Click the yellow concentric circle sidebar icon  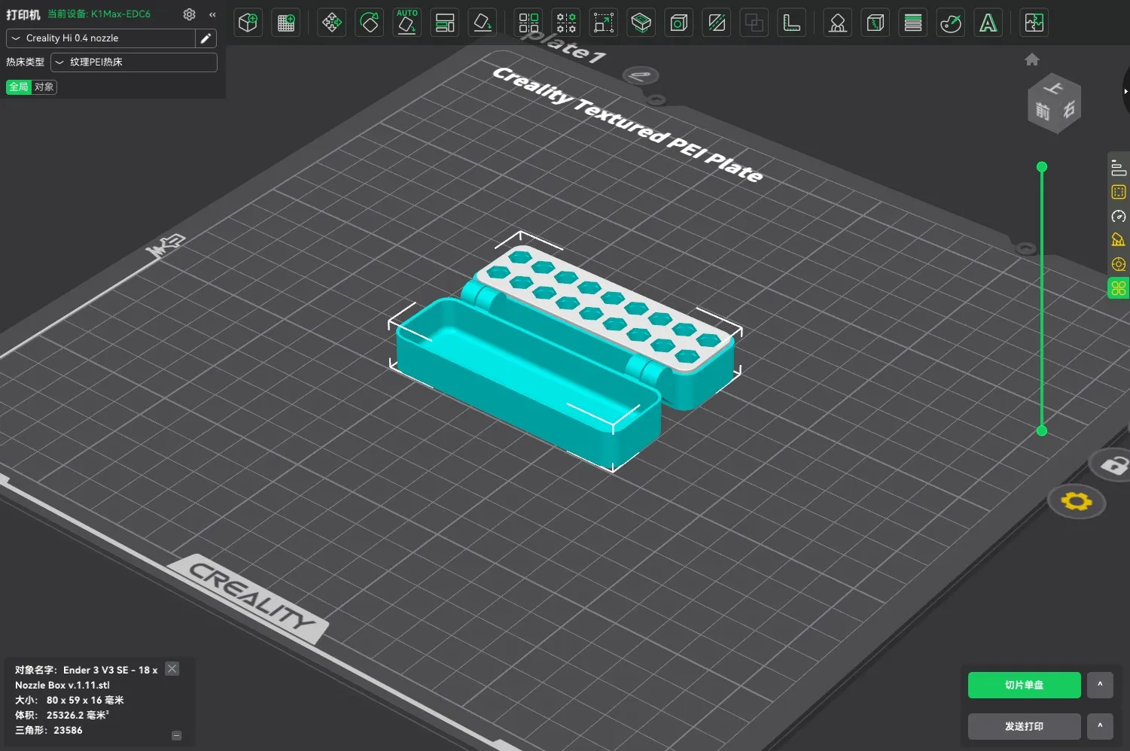tap(1119, 264)
